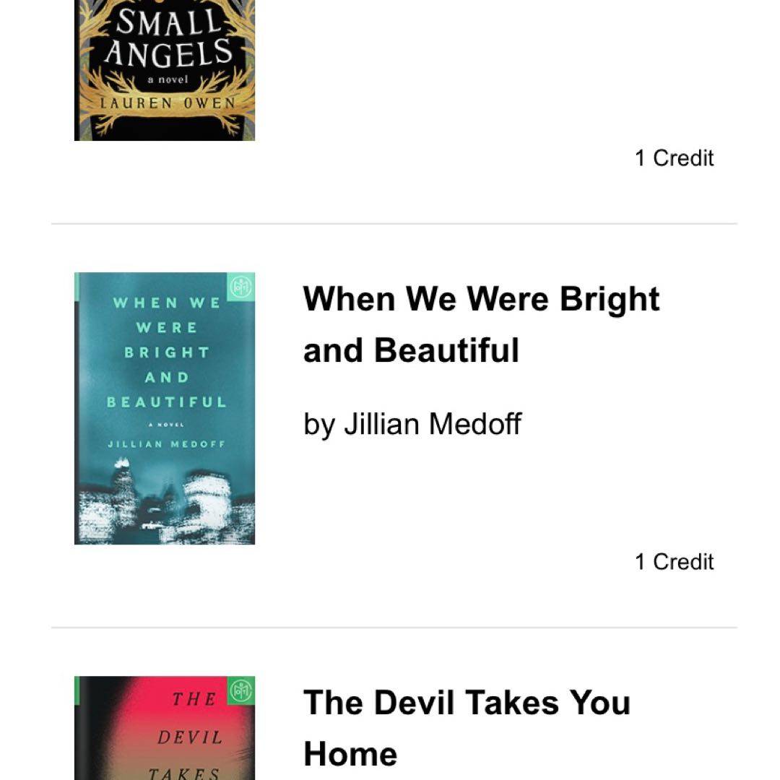Open The Devil Takes You Home title link
The height and width of the screenshot is (780, 780).
click(x=467, y=728)
